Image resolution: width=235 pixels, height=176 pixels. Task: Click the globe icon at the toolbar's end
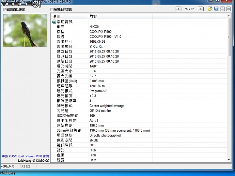coord(228,9)
